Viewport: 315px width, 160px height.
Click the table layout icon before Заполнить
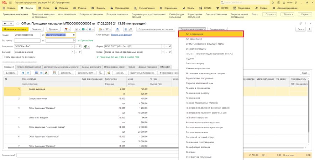coord(54,73)
